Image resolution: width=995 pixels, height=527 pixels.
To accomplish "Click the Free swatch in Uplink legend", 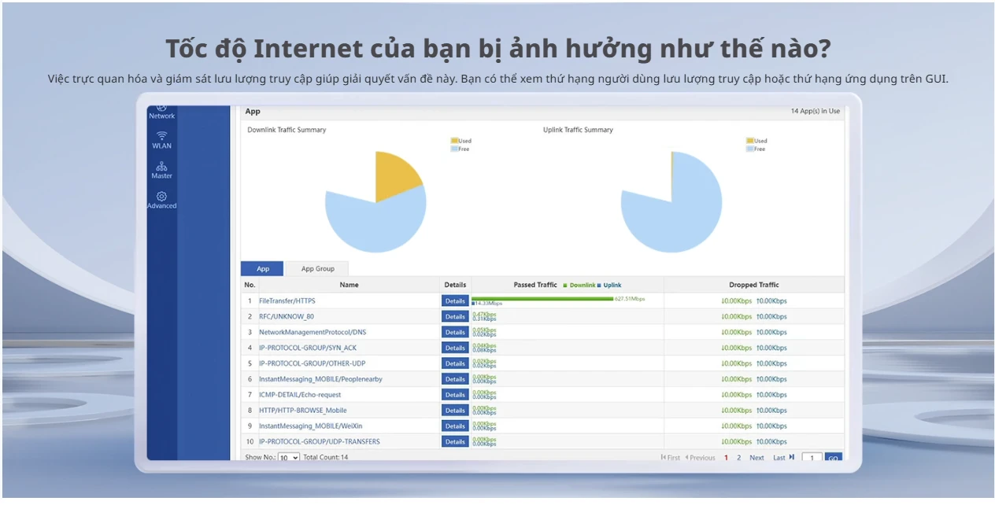I will point(750,149).
